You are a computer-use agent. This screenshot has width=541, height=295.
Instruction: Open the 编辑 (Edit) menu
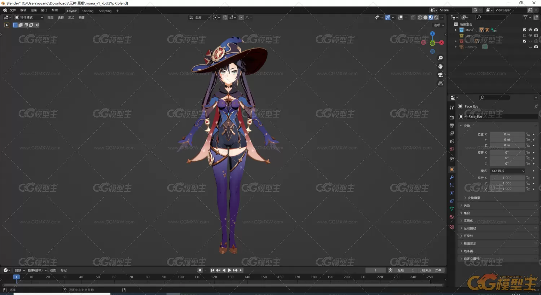[23, 10]
